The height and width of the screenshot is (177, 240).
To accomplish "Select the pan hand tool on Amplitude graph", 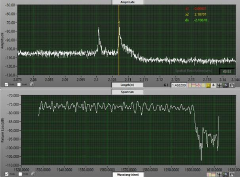I will [231, 85].
